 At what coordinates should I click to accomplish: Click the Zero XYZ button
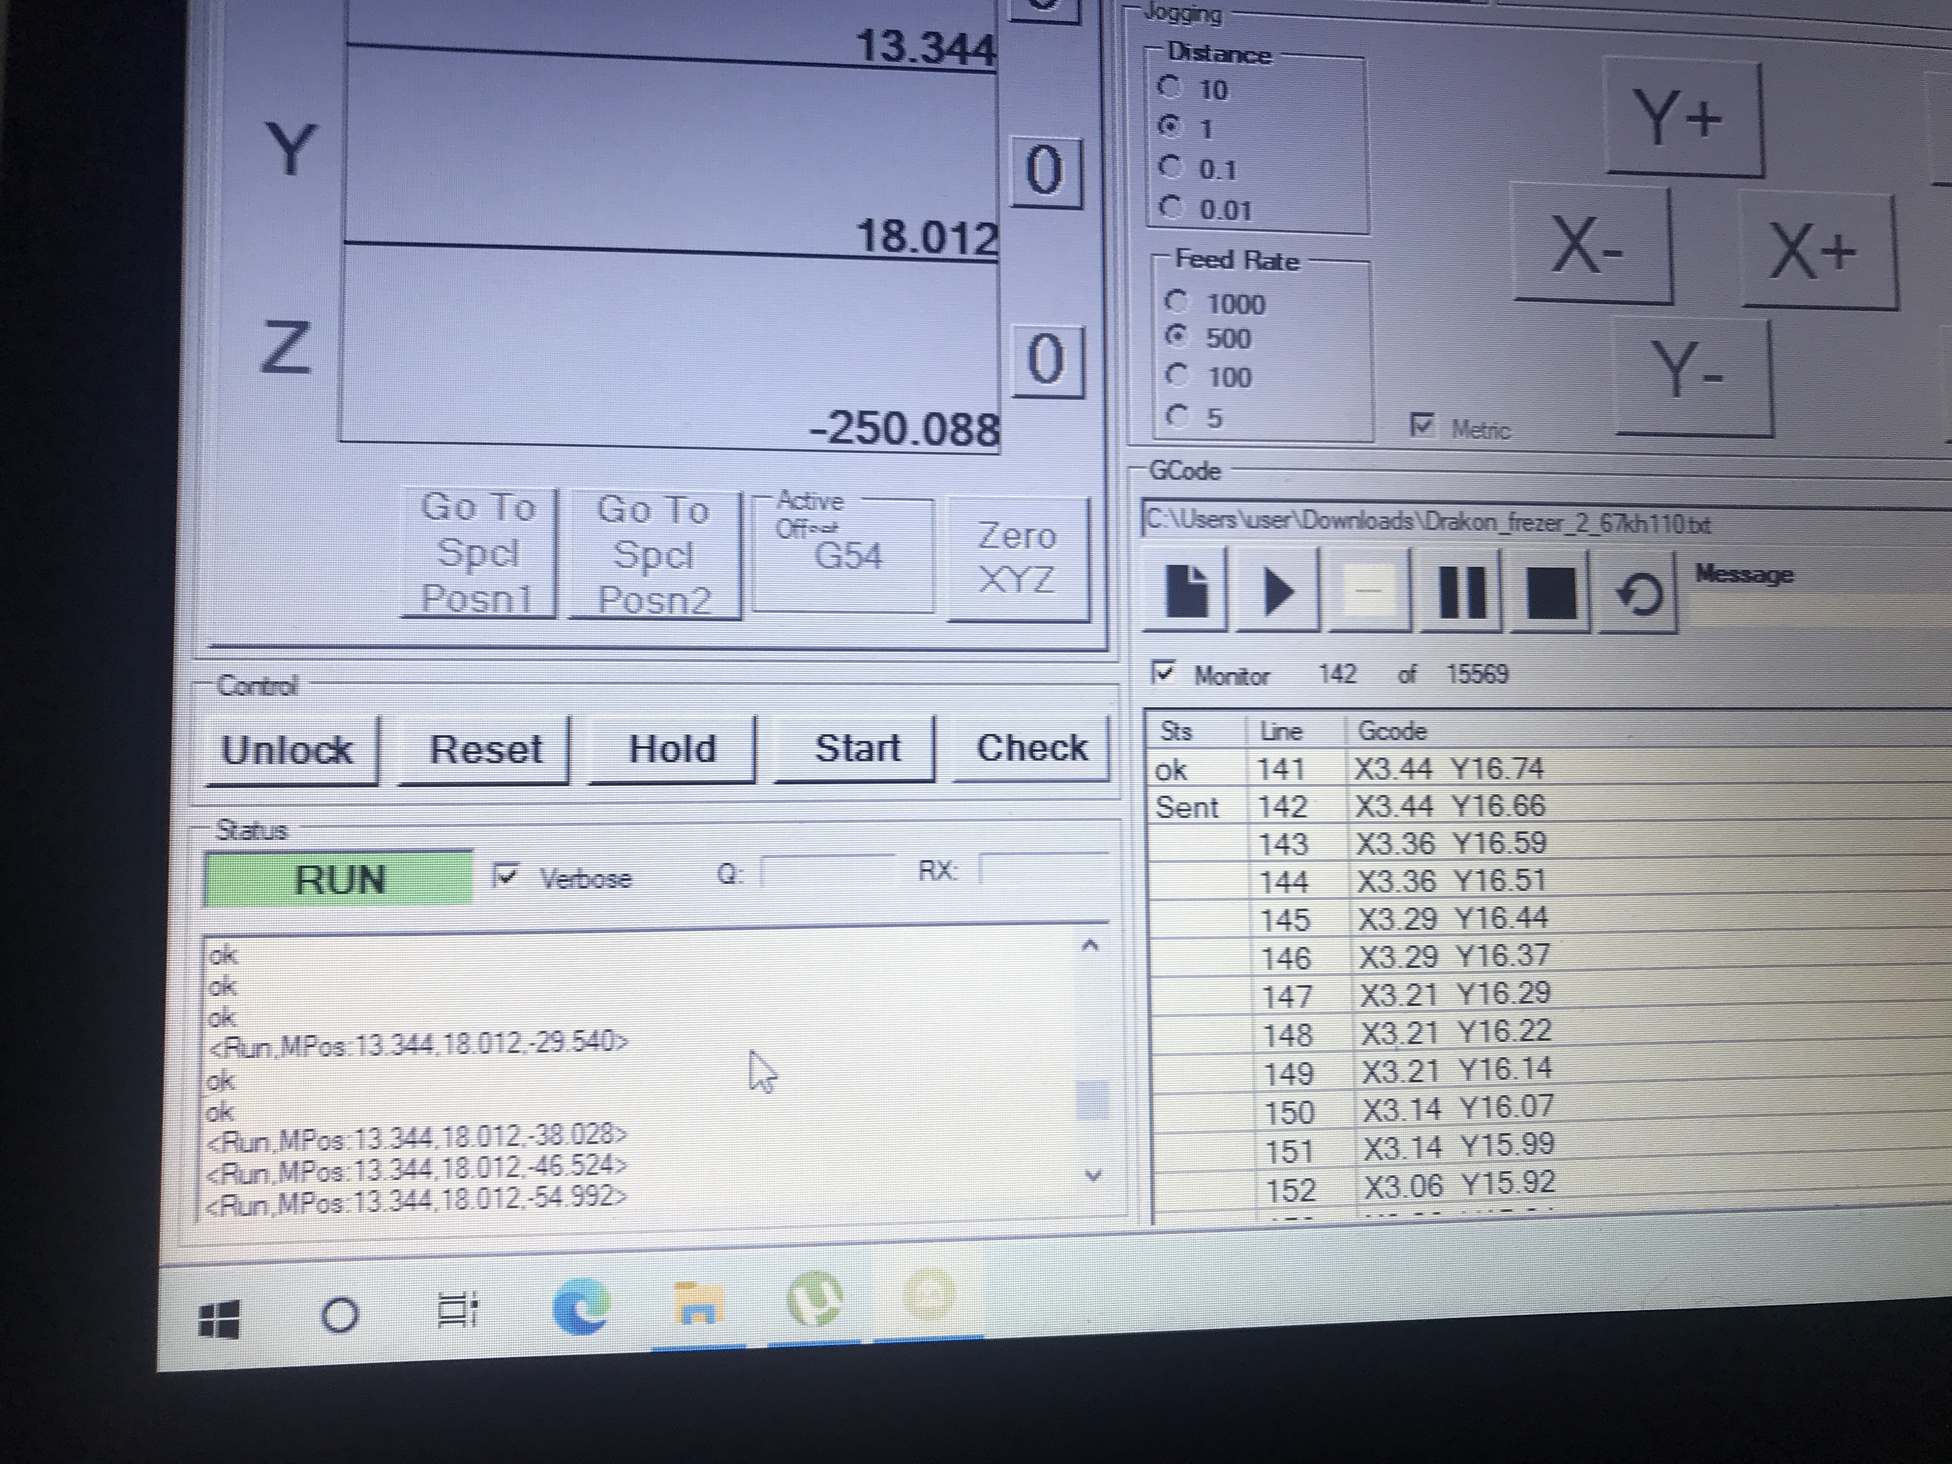(1018, 559)
